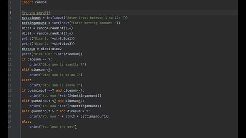Click 'dicesum = dice1+dice2' line
This screenshot has height=138, width=246.
point(42,49)
